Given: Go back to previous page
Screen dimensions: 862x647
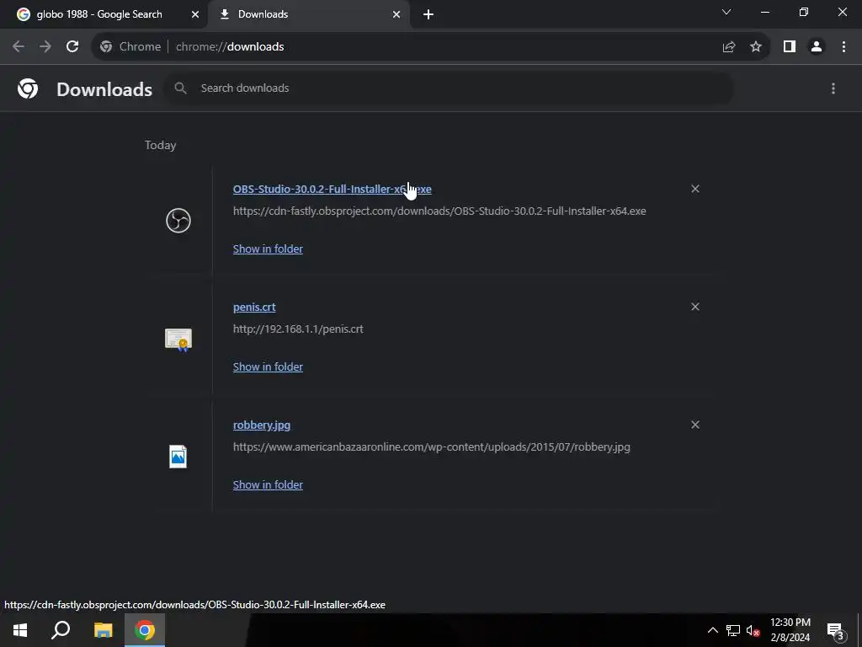Looking at the screenshot, I should coord(19,47).
